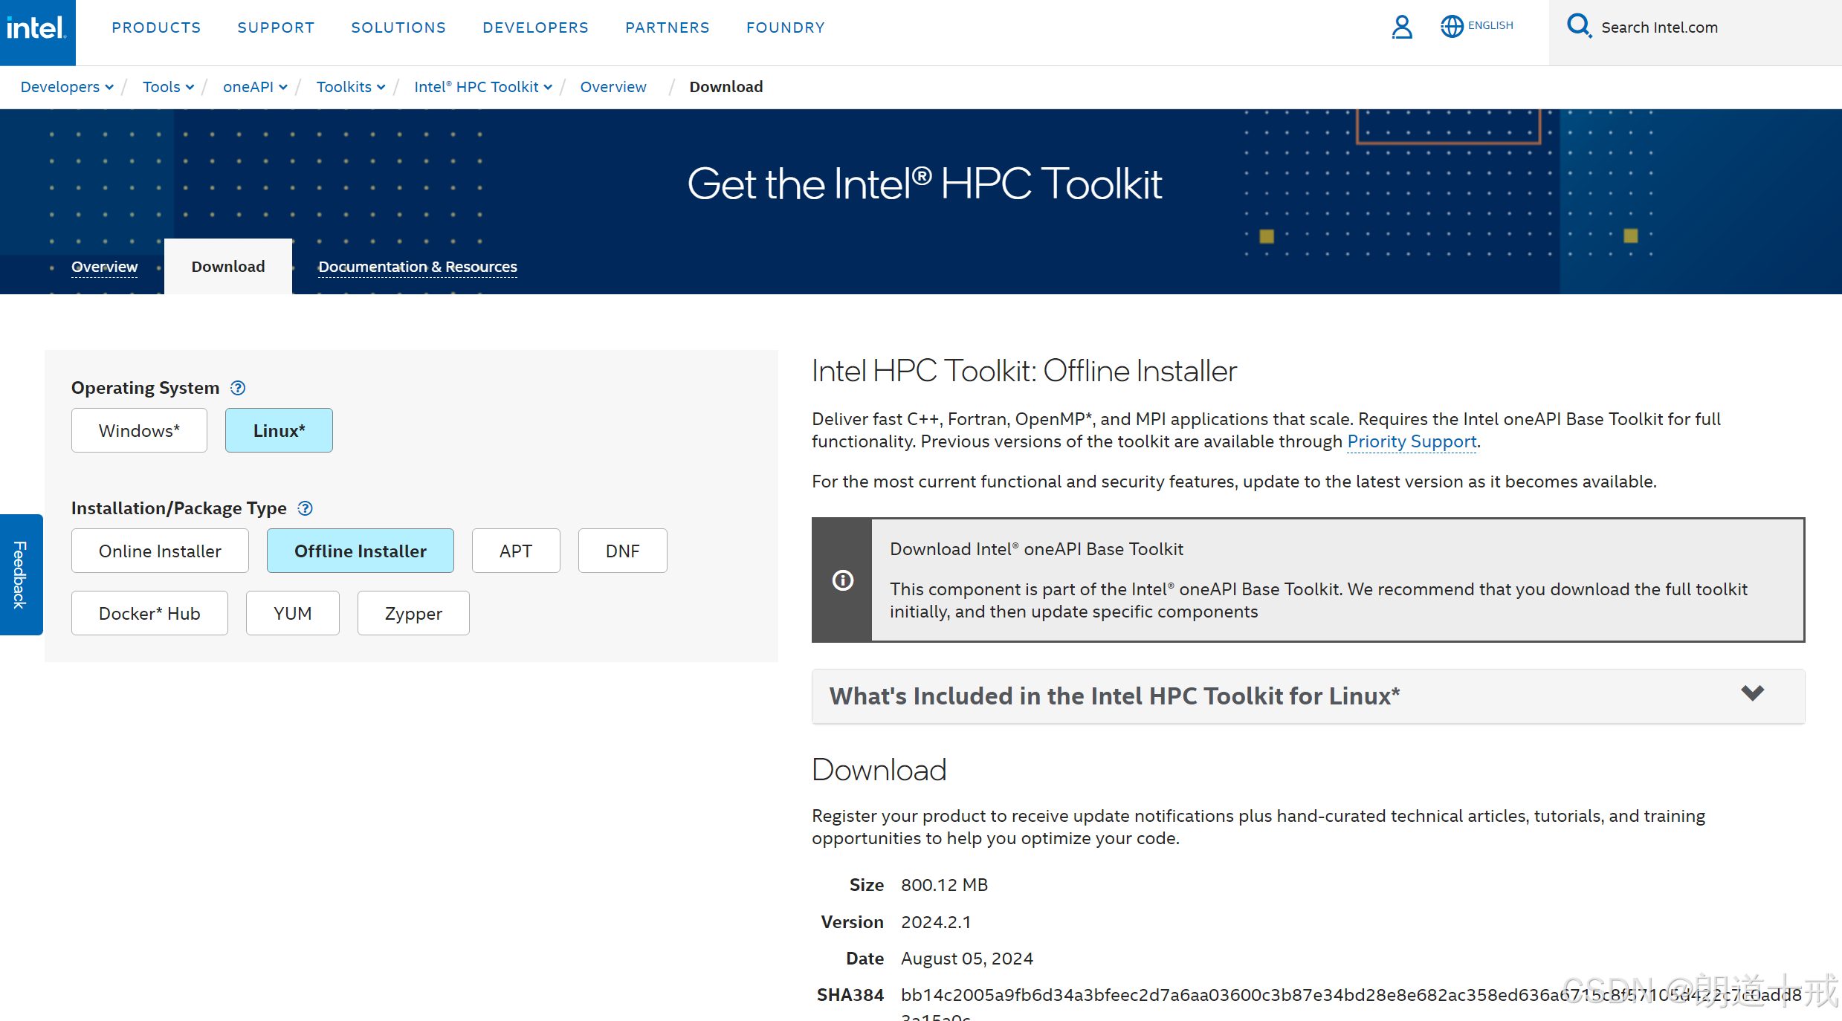1842x1021 pixels.
Task: Click Download breadcrumb text
Action: tap(726, 87)
